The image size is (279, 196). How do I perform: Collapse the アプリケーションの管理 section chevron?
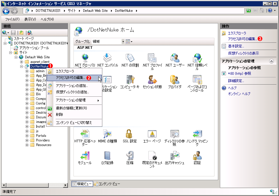click(x=271, y=61)
